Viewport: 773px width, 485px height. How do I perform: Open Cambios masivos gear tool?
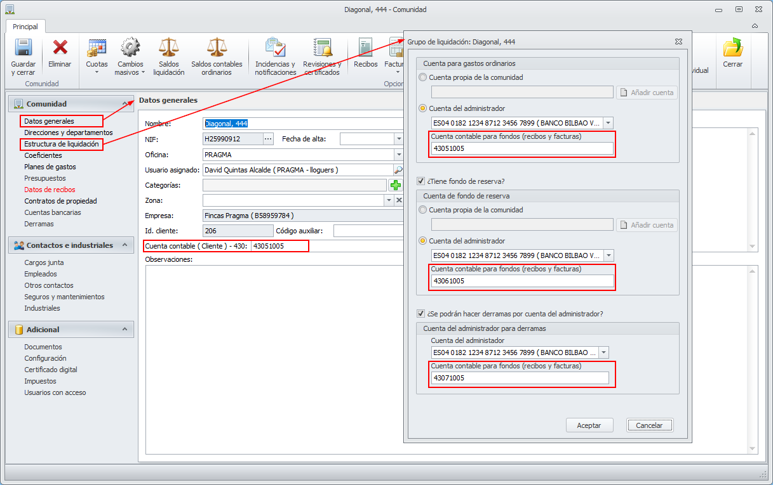[x=130, y=48]
